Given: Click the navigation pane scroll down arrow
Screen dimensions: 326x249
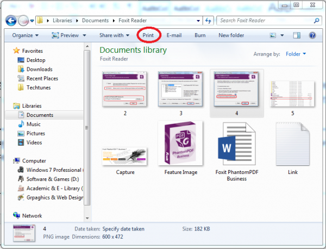Looking at the screenshot, I should [x=87, y=218].
